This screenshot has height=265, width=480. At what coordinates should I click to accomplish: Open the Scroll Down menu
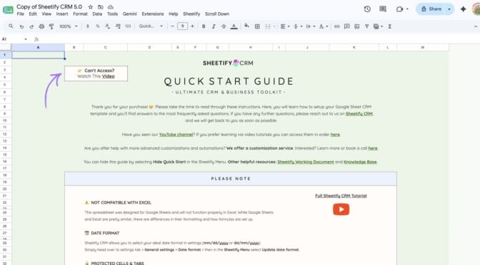pos(217,14)
